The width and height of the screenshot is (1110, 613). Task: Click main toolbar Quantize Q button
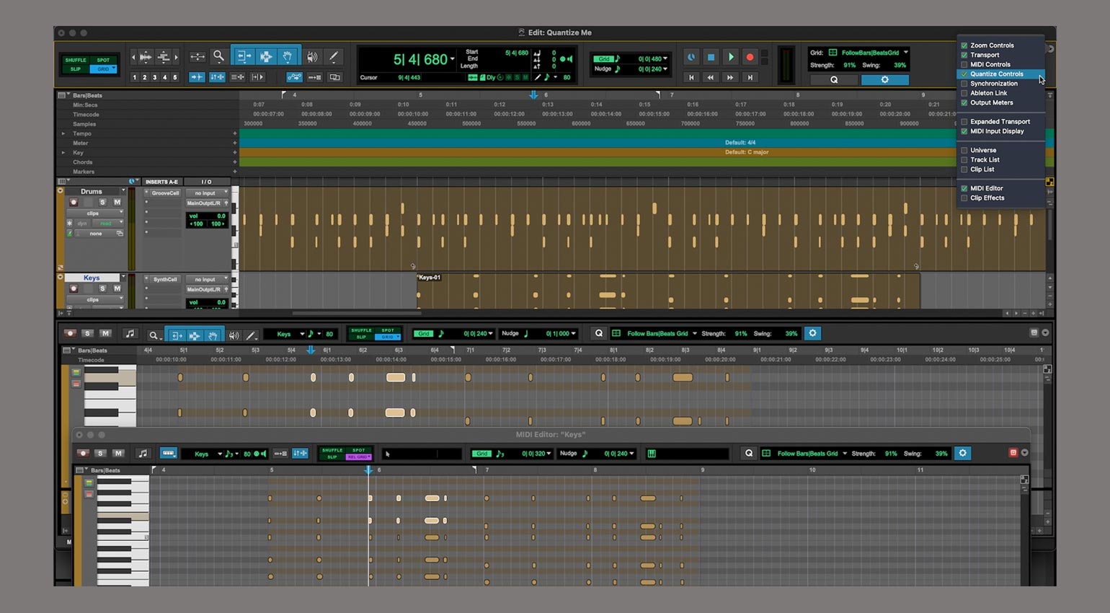(x=834, y=80)
